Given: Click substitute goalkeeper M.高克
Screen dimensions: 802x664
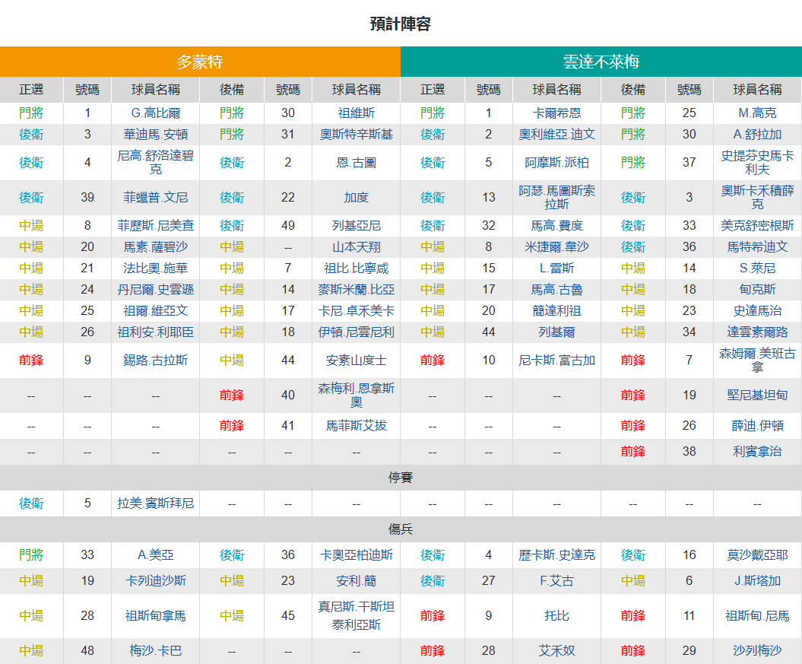Looking at the screenshot, I should [757, 113].
